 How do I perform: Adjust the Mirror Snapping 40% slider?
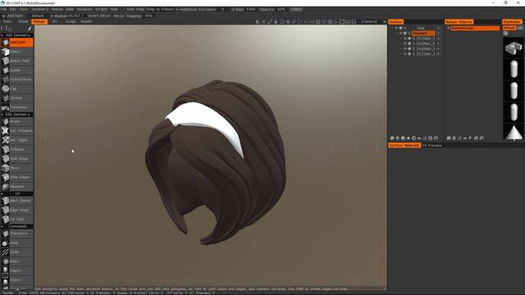pos(133,16)
